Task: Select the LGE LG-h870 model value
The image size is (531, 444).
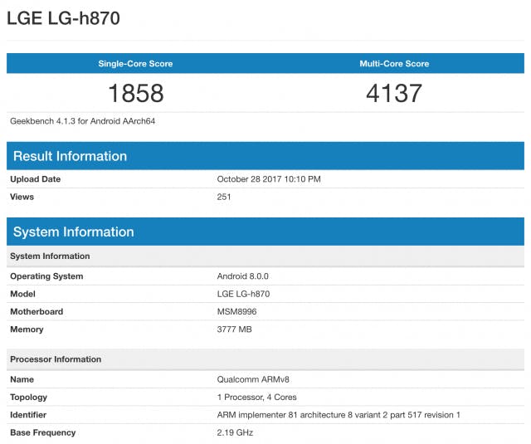Action: click(x=243, y=294)
